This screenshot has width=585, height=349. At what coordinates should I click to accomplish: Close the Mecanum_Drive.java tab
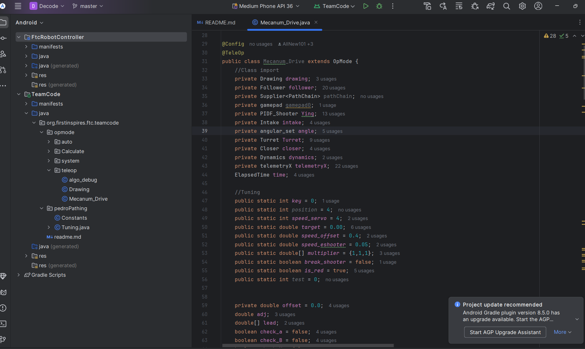click(316, 22)
